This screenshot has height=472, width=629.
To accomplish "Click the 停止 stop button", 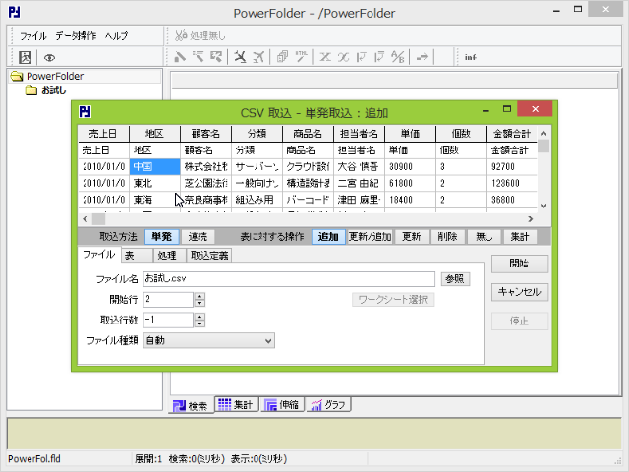I will click(x=520, y=322).
